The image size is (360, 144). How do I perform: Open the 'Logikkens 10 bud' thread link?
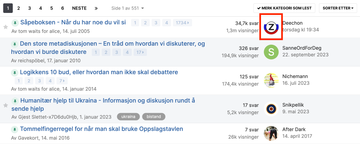(x=99, y=72)
